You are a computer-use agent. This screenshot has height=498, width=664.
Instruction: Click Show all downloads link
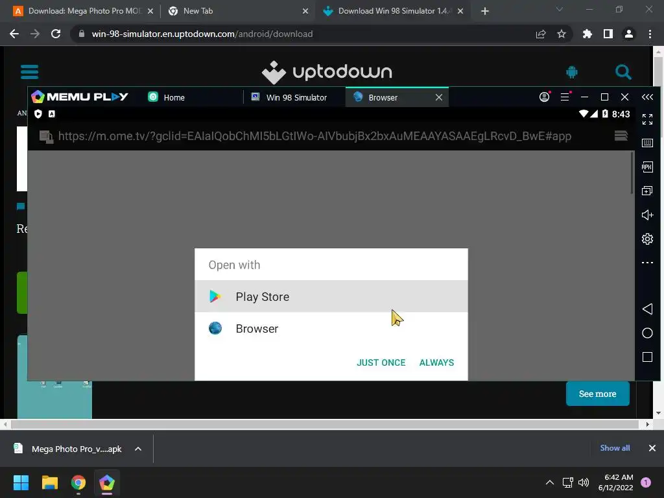[x=615, y=448]
